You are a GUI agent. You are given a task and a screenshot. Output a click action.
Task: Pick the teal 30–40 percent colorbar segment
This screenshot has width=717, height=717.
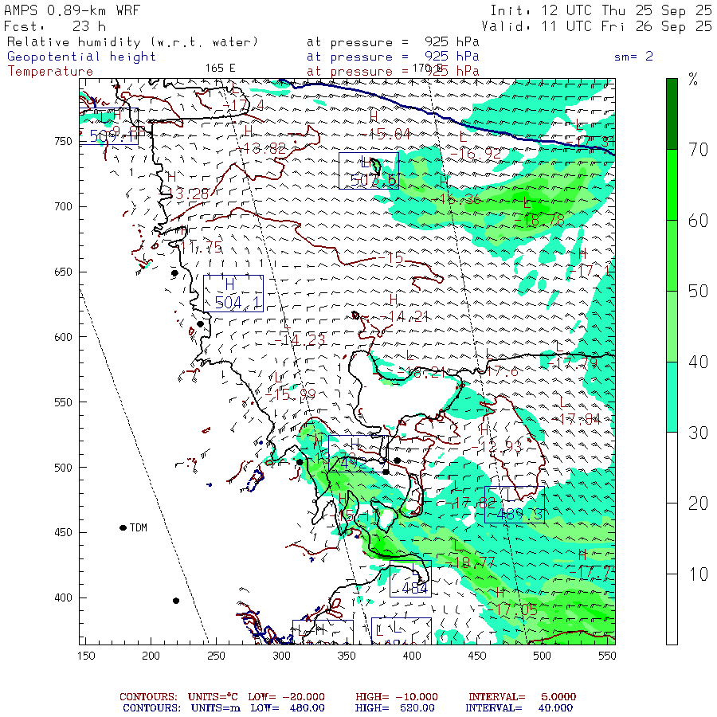(x=672, y=397)
